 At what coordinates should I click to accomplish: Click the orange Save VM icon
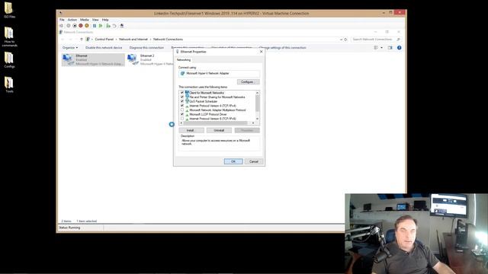[87, 26]
